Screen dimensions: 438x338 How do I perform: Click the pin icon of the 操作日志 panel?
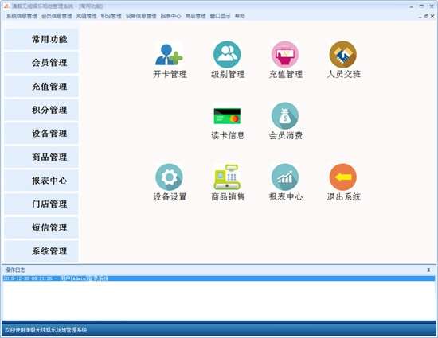(428, 270)
